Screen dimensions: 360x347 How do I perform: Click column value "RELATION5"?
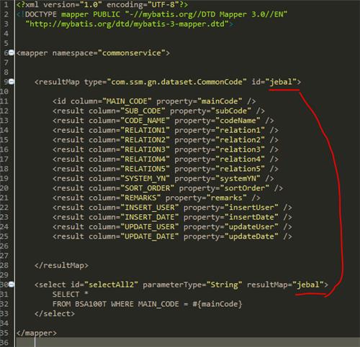[x=145, y=169]
